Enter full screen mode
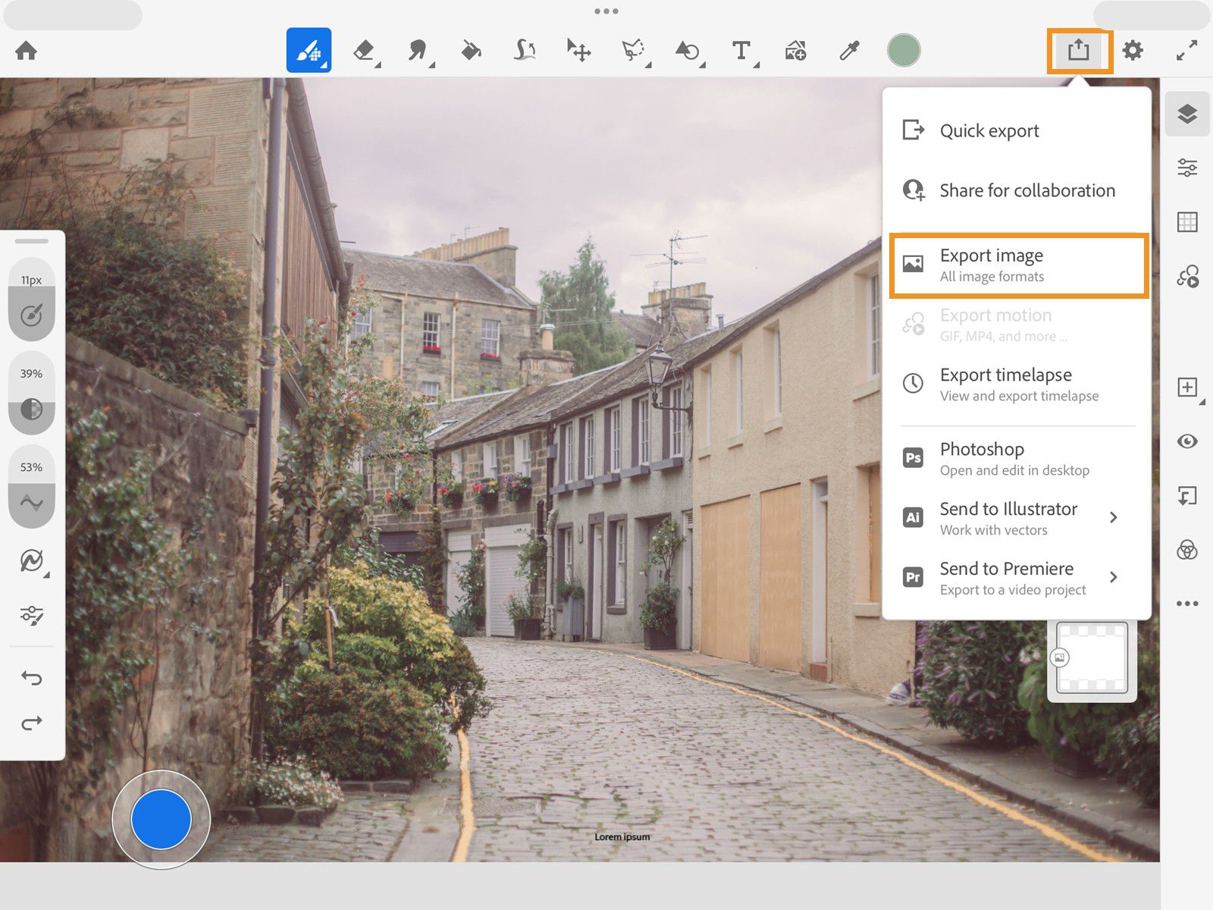This screenshot has height=910, width=1213. click(1186, 51)
